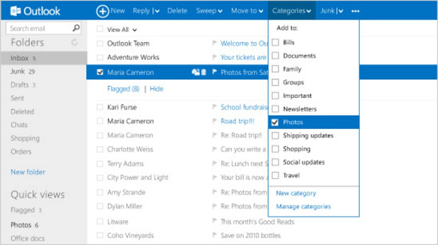Click the New folder link
This screenshot has width=438, height=245.
[28, 172]
